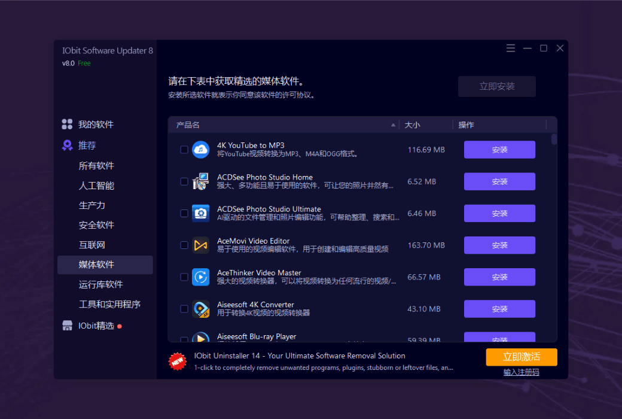The image size is (622, 419).
Task: Click the red notification dot beside IObit精选
Action: (x=120, y=326)
